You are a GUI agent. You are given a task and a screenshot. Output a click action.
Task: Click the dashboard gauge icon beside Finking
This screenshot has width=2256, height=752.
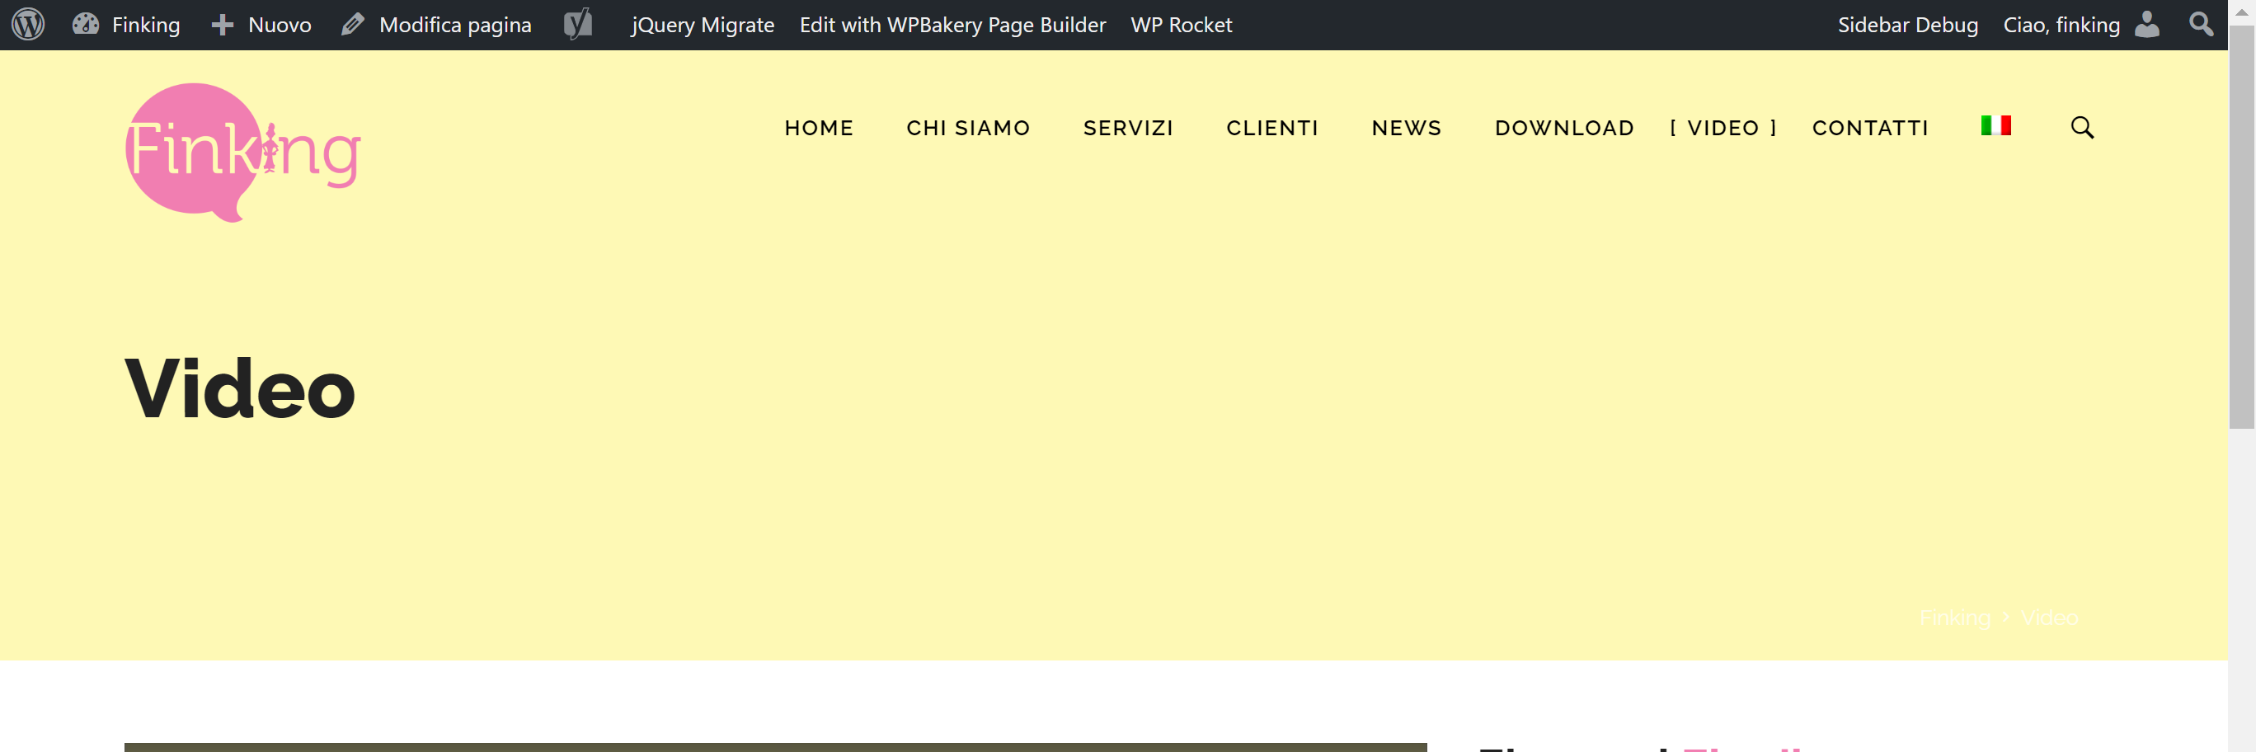coord(85,25)
